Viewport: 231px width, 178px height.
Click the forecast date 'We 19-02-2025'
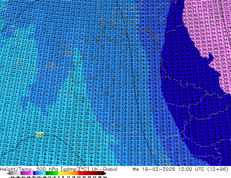point(154,169)
